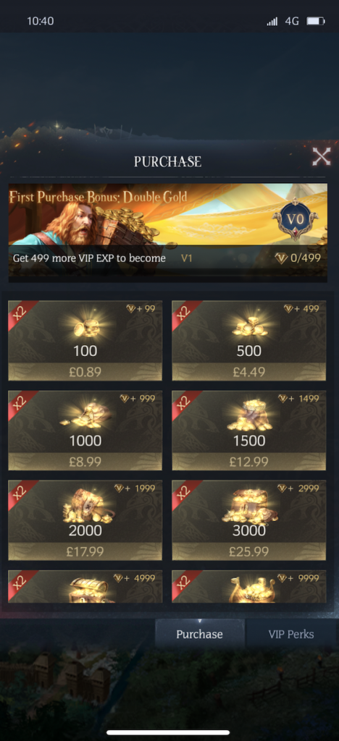Close the Purchase panel with X icon
Screen dimensions: 339x741
(x=321, y=157)
